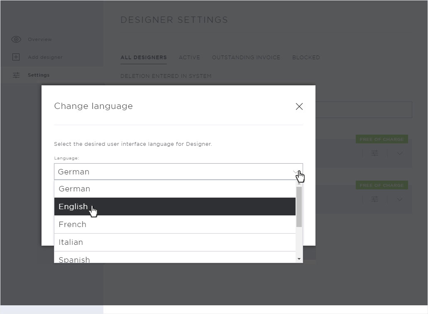
Task: Close the Change language dialog
Action: (299, 106)
